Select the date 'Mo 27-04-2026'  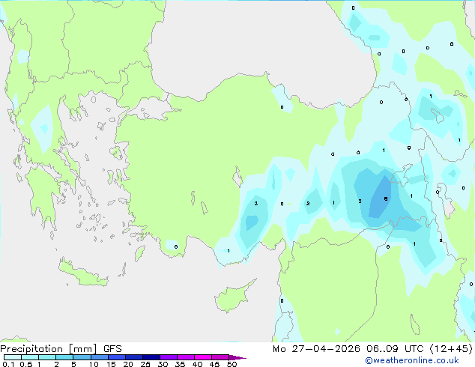click(316, 349)
